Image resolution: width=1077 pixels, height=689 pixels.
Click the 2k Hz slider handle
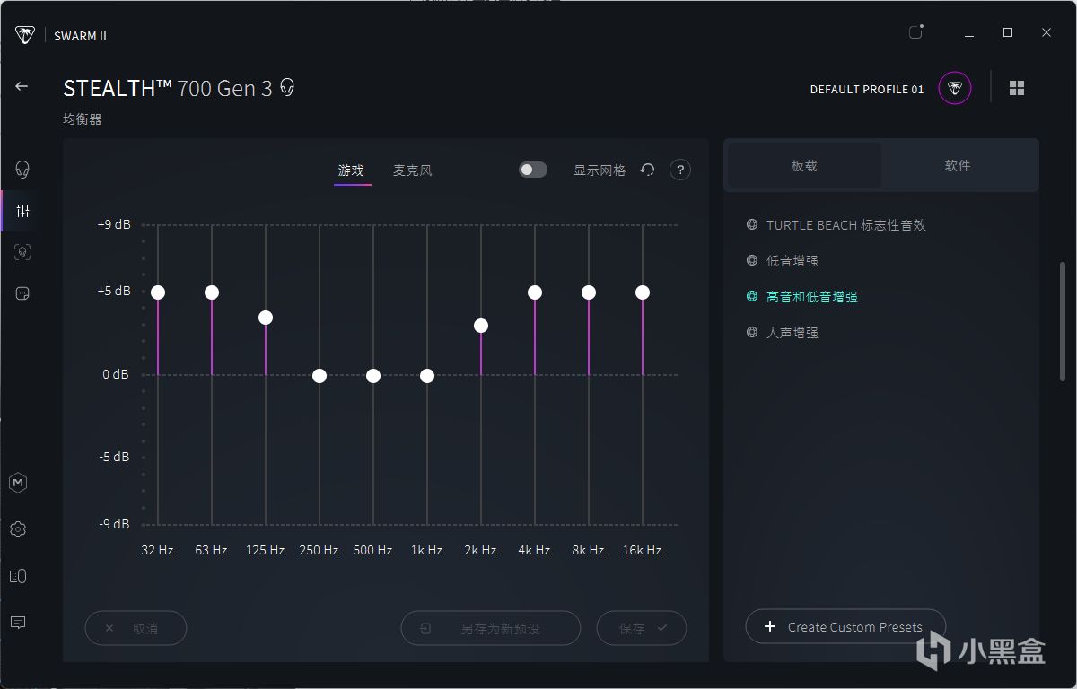coord(481,326)
